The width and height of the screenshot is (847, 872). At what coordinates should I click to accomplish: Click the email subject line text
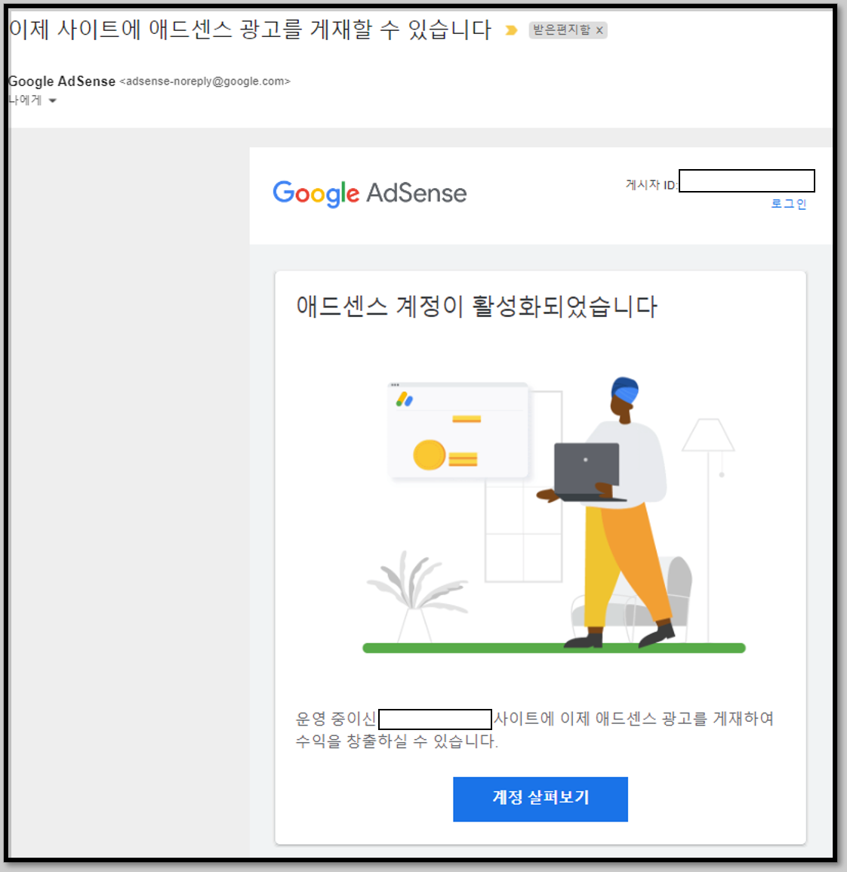coord(251,29)
